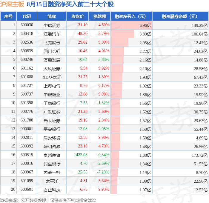
Task: Click stock code 600030
Action: [27, 25]
